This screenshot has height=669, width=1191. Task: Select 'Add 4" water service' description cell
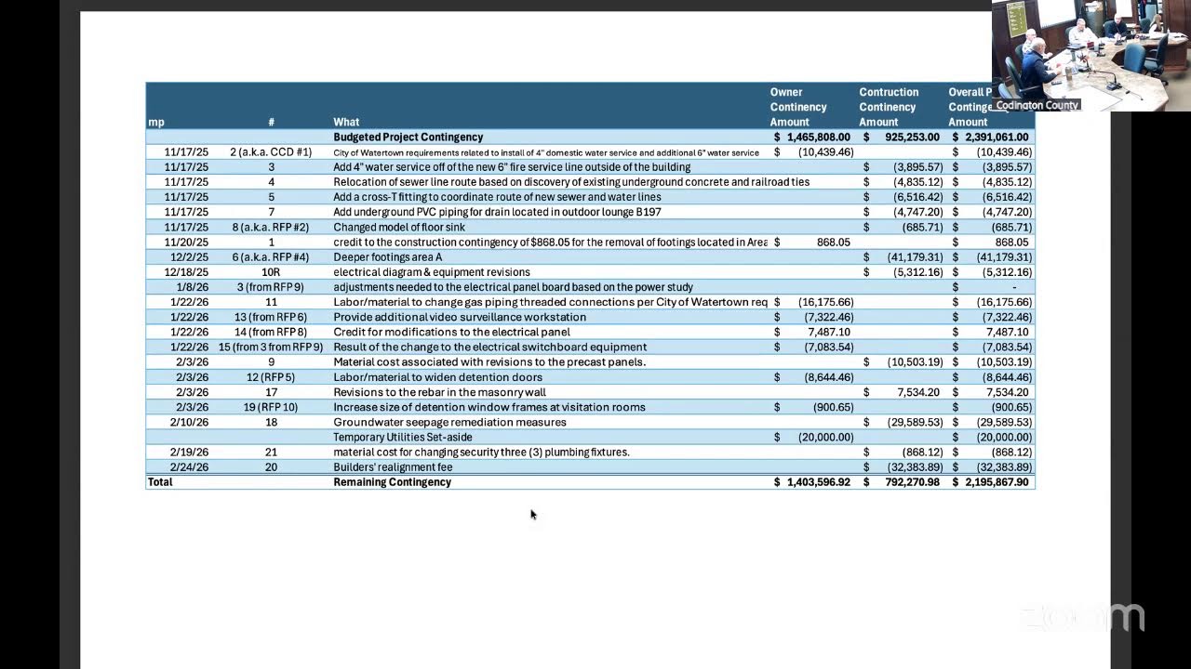pos(512,167)
